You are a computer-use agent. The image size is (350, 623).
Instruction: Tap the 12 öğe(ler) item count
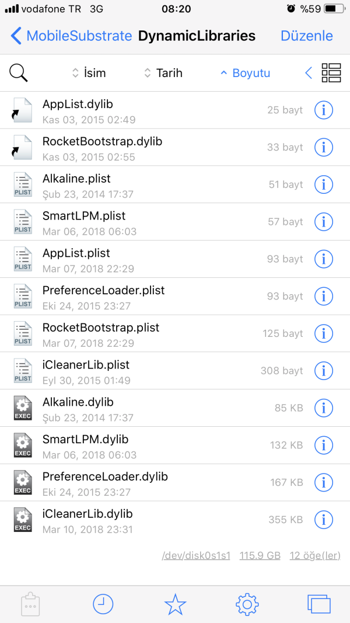click(x=315, y=555)
